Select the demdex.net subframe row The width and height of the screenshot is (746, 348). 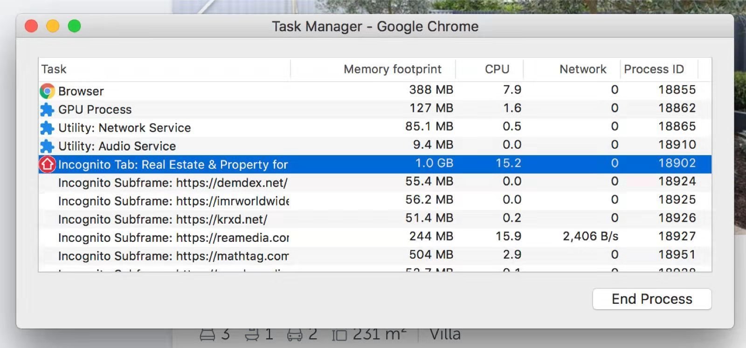tap(375, 182)
